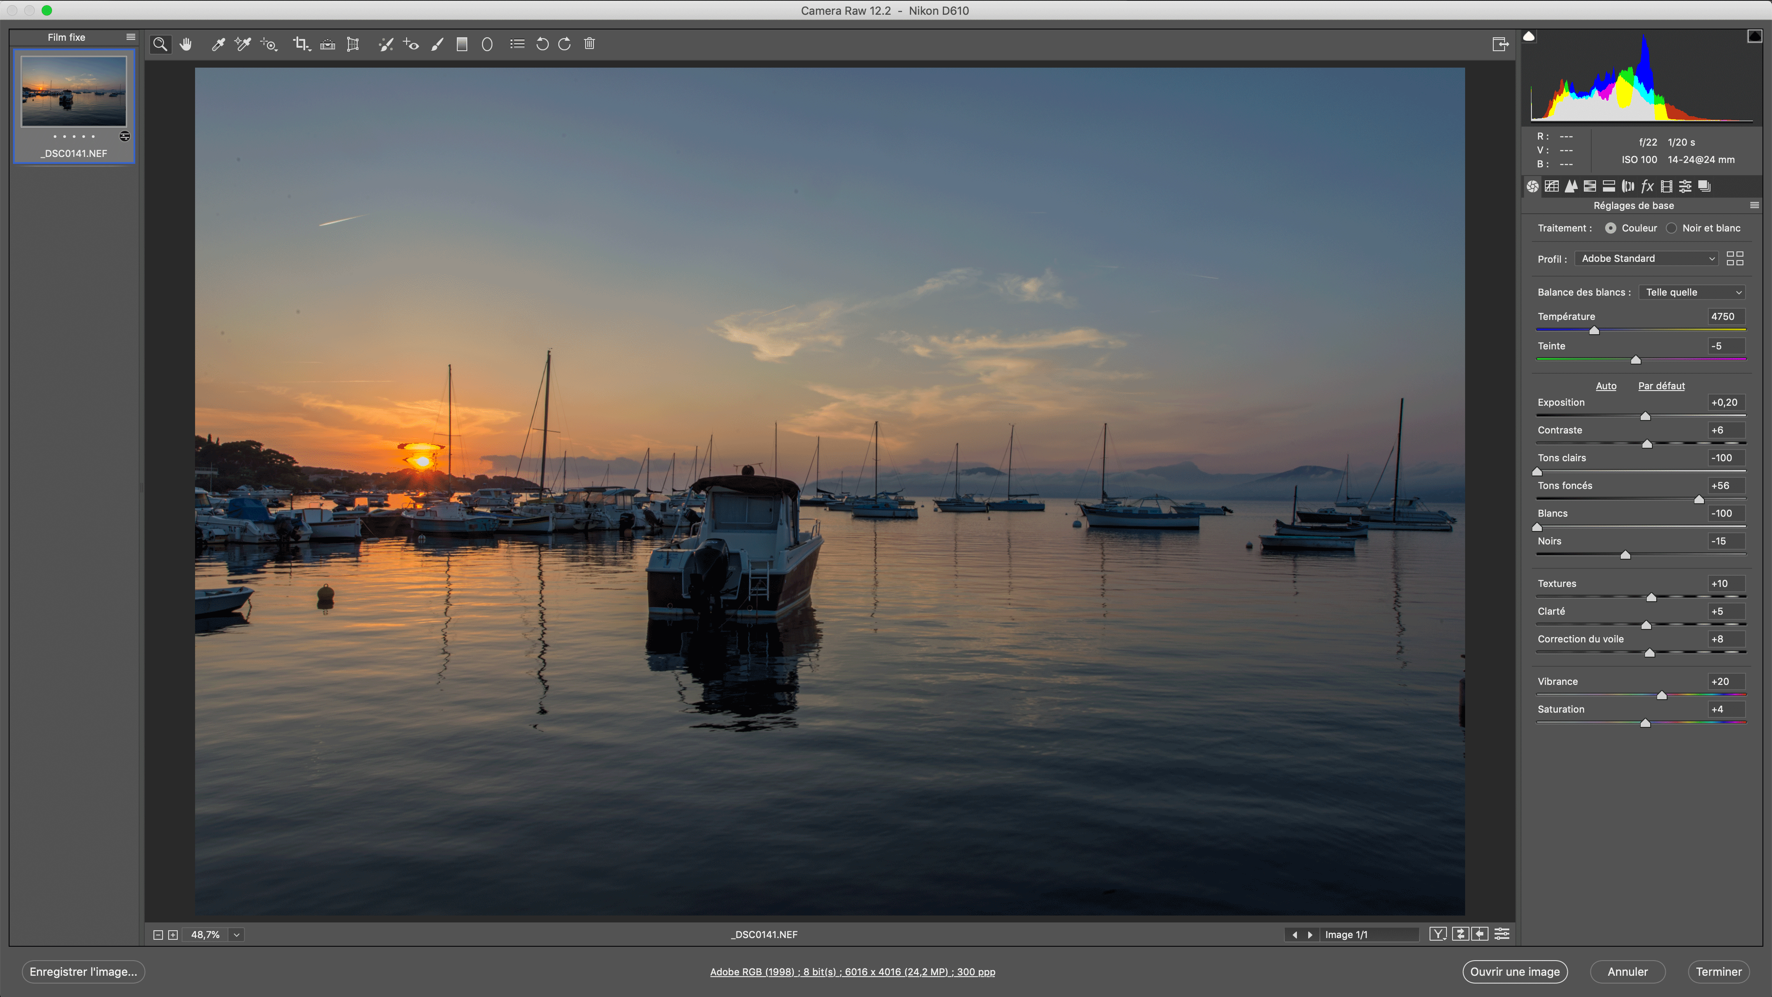Open the Réglages de base panel menu
This screenshot has width=1772, height=997.
1755,205
